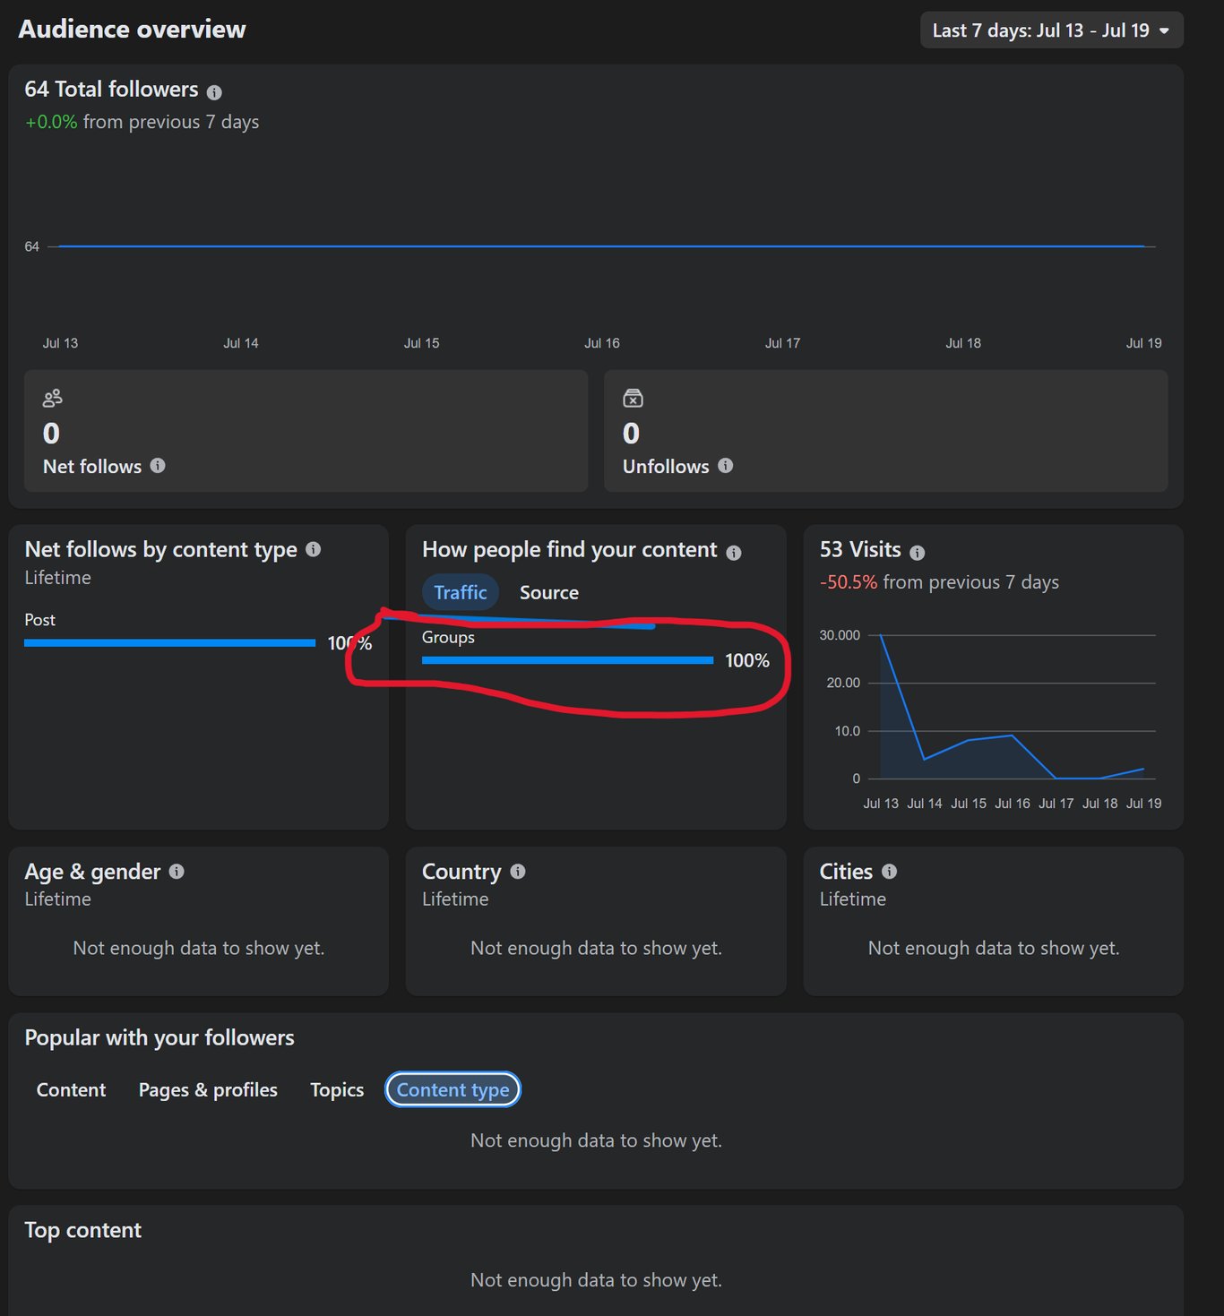Click the Post progress bar
This screenshot has height=1316, width=1224.
point(169,643)
